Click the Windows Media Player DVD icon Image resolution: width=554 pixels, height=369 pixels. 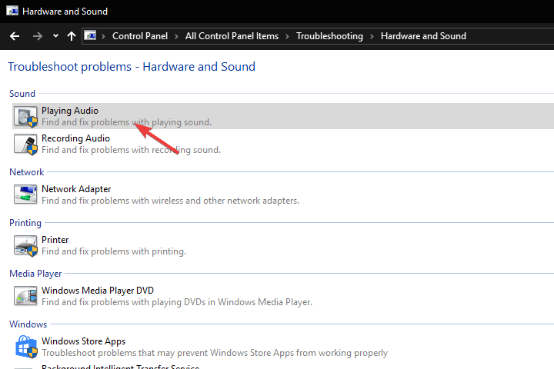25,296
